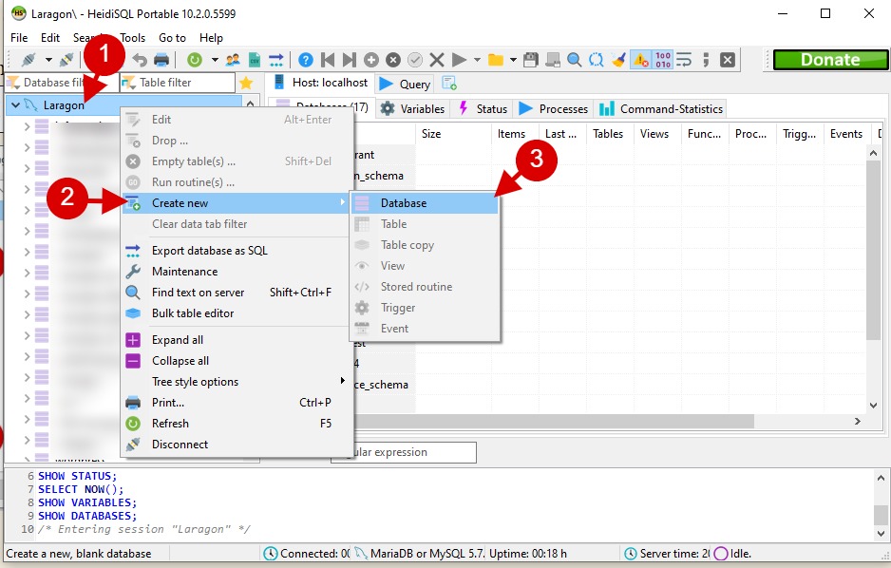Click the reformat SQL broom icon
Image resolution: width=891 pixels, height=568 pixels.
(x=618, y=60)
